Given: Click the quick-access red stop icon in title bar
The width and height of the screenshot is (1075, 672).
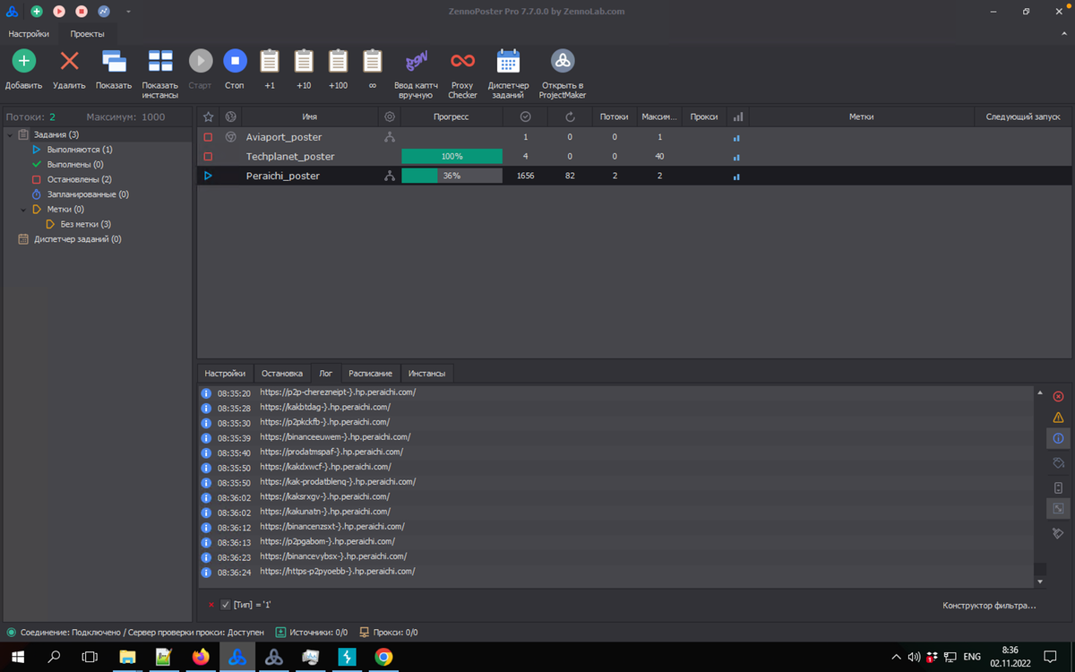Looking at the screenshot, I should click(x=82, y=12).
